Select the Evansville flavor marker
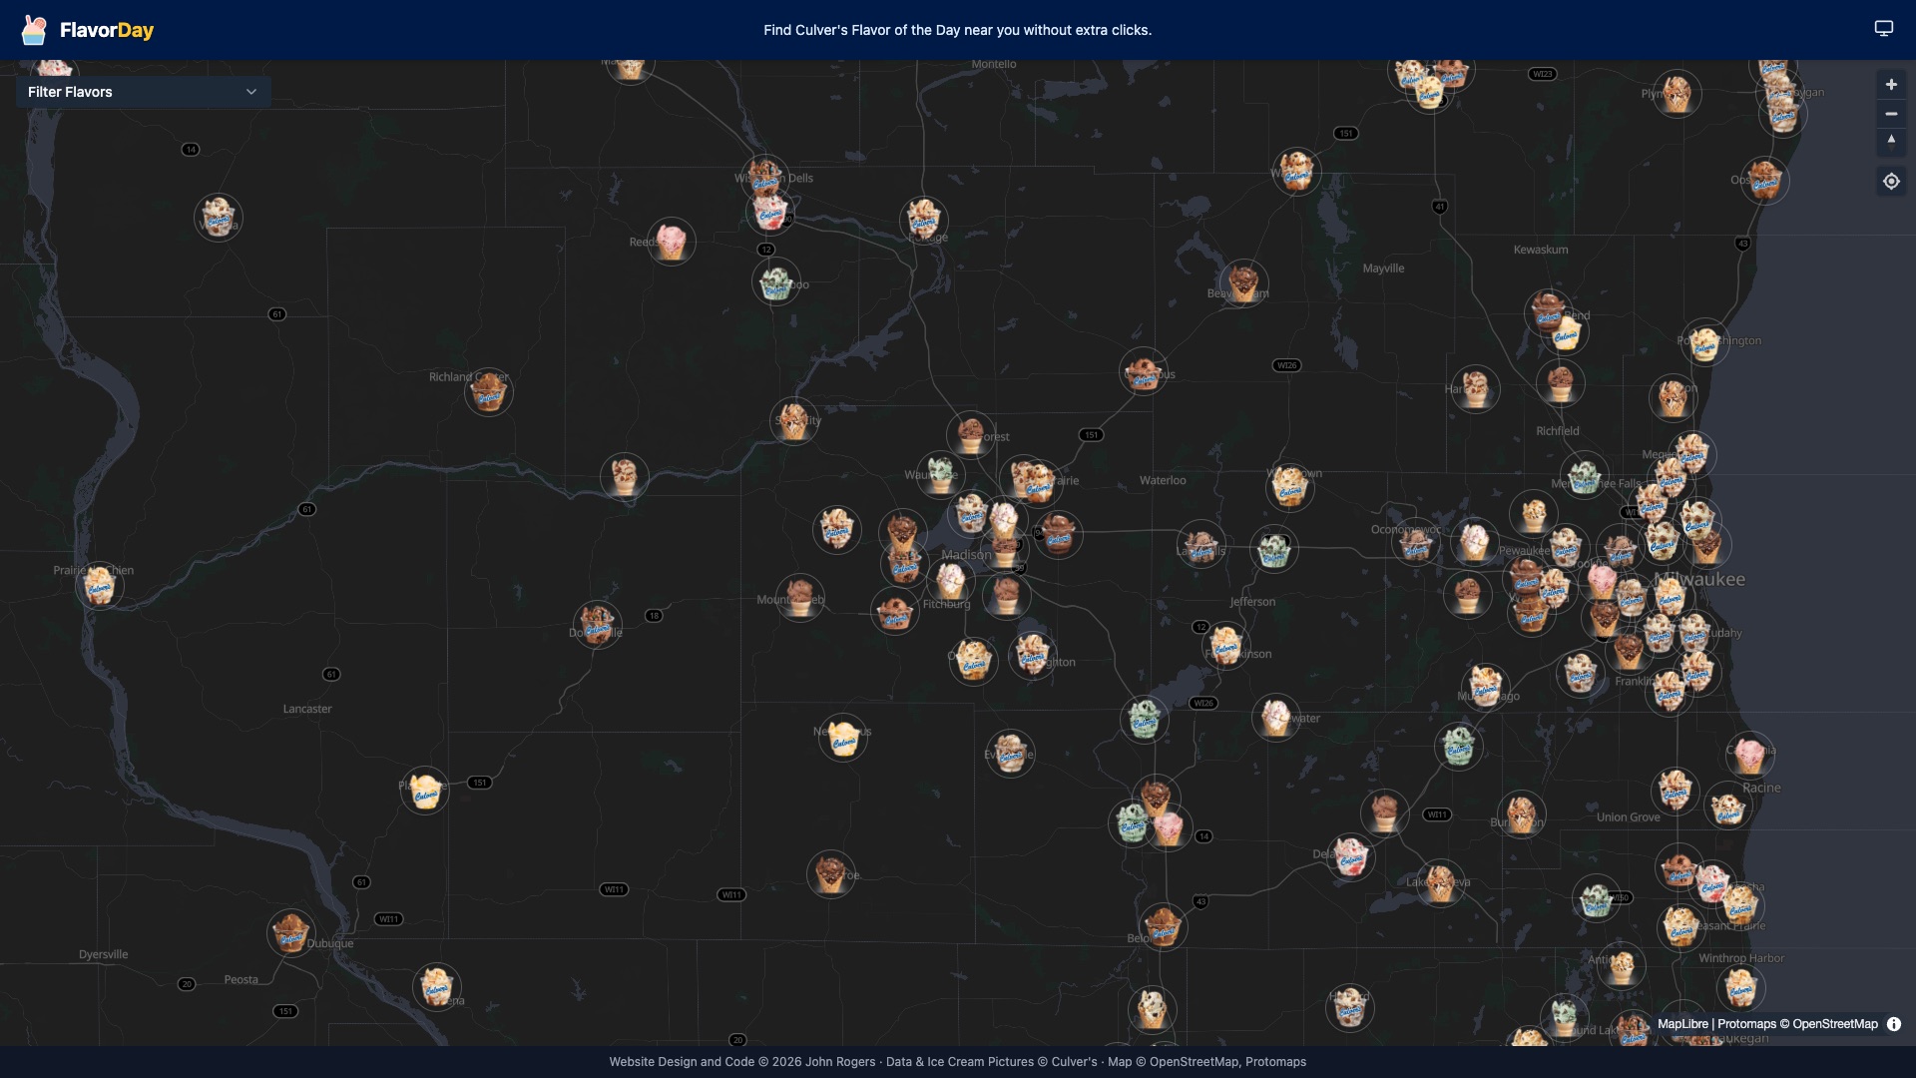1916x1078 pixels. (1011, 754)
